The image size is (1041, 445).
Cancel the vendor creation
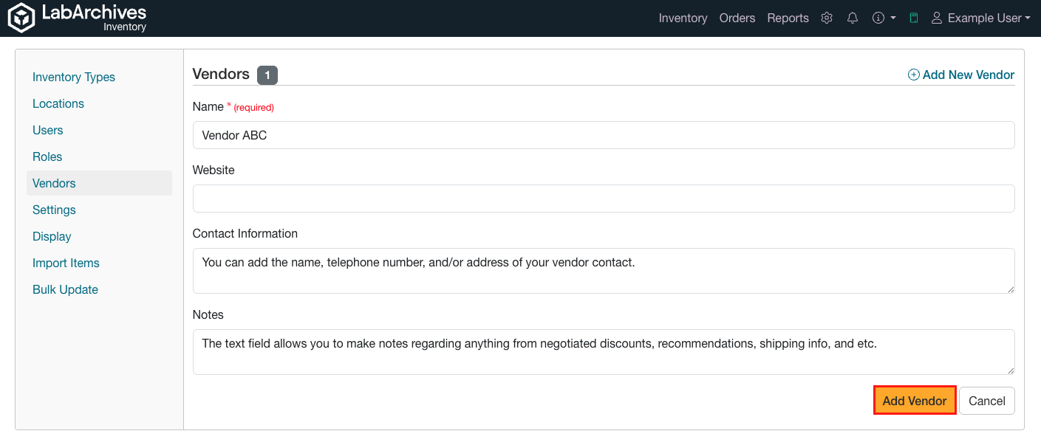[986, 400]
